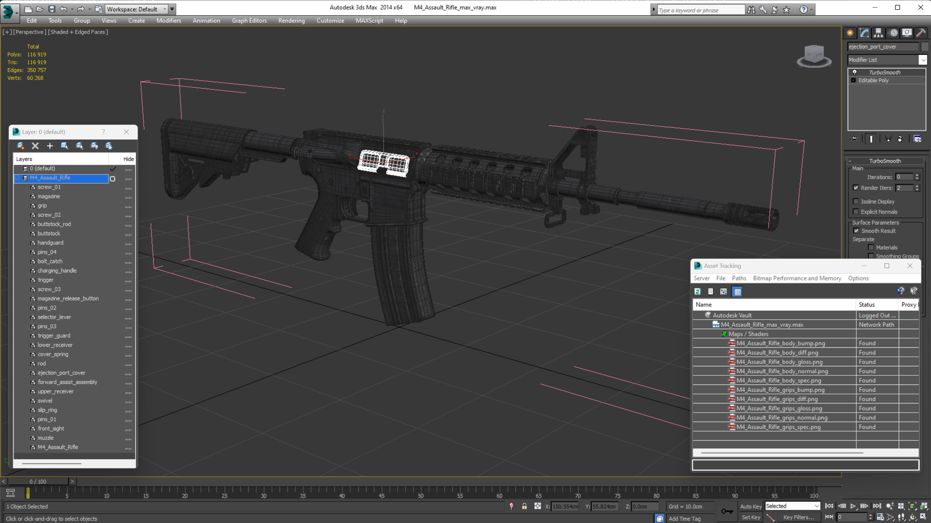931x523 pixels.
Task: Increase the Iterations spinner value
Action: (917, 175)
